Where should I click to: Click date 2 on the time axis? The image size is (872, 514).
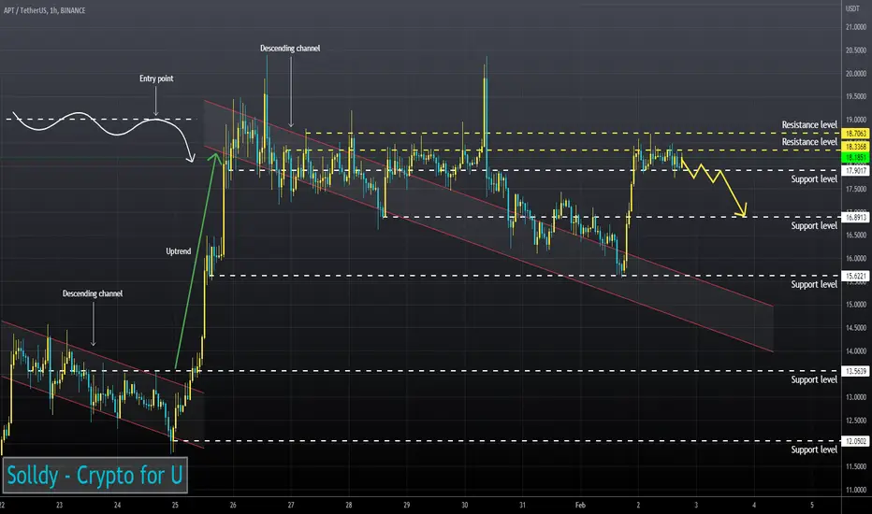638,505
